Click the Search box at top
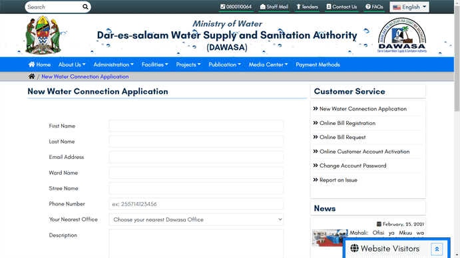Viewport: 460px width, 258px height. (x=53, y=7)
